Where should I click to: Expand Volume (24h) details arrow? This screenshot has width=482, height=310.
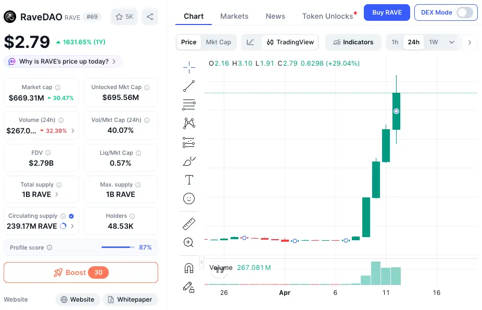73,131
